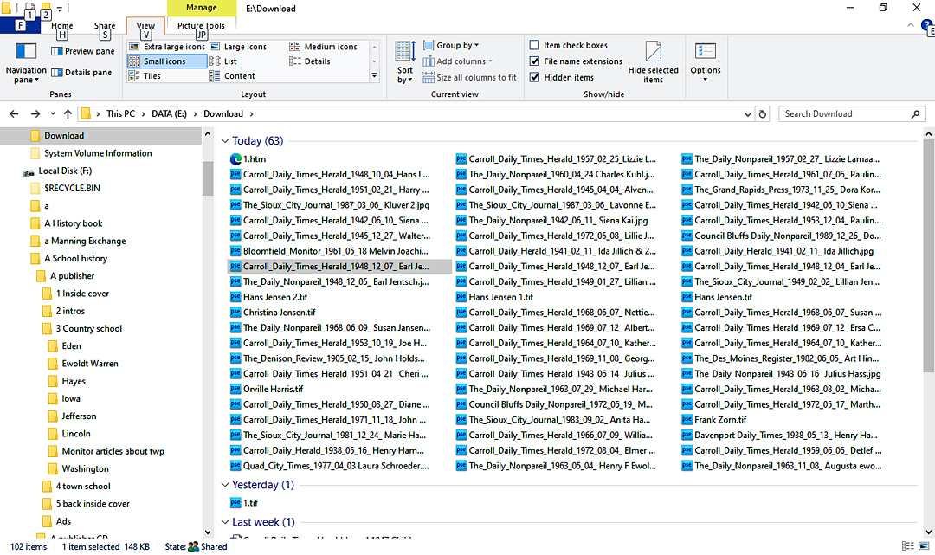Open folder Options
The image size is (935, 555).
coord(706,62)
